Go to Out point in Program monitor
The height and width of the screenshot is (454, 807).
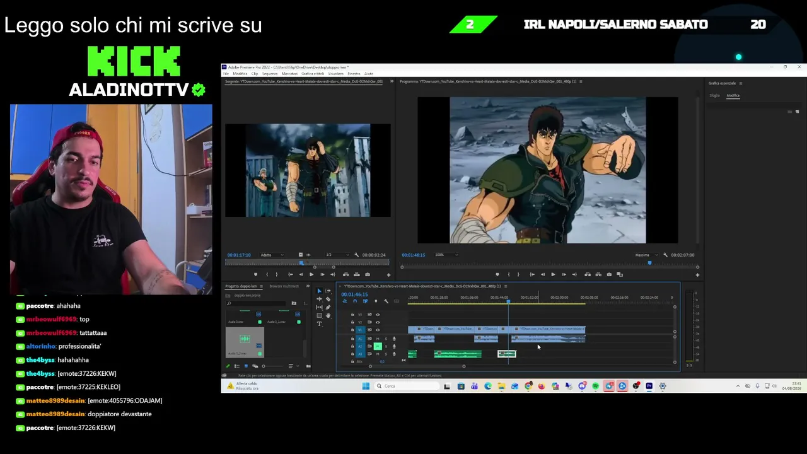pyautogui.click(x=574, y=274)
